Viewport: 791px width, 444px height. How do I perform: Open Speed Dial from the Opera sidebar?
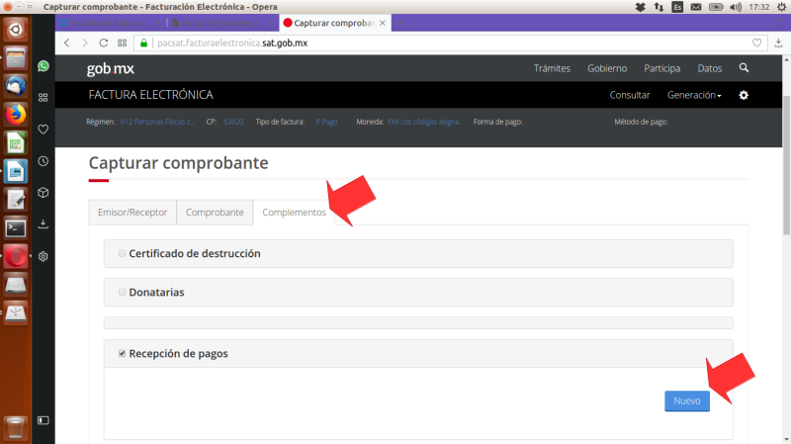[44, 97]
